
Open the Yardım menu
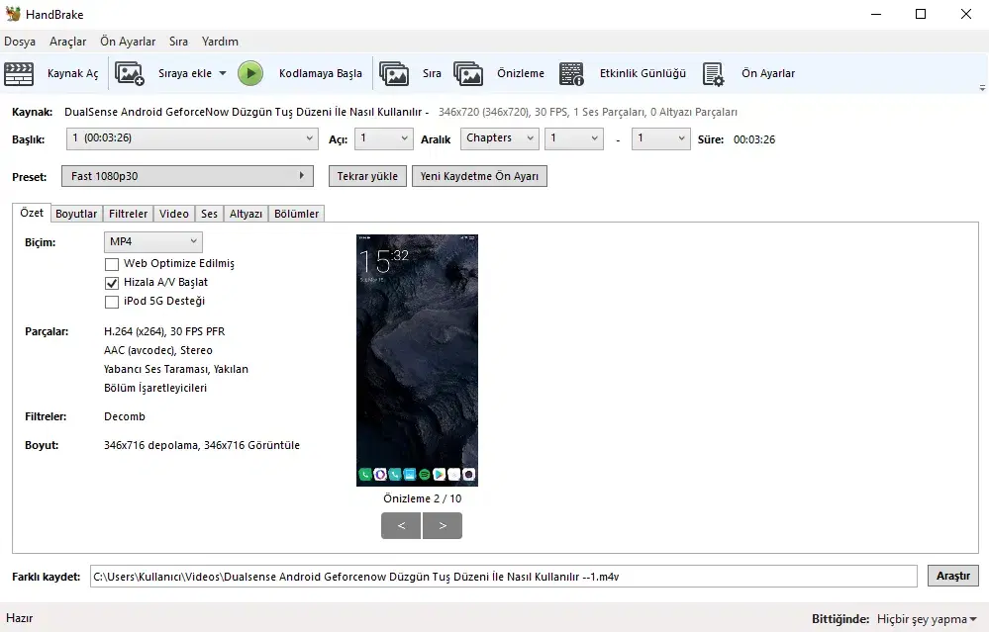[220, 42]
